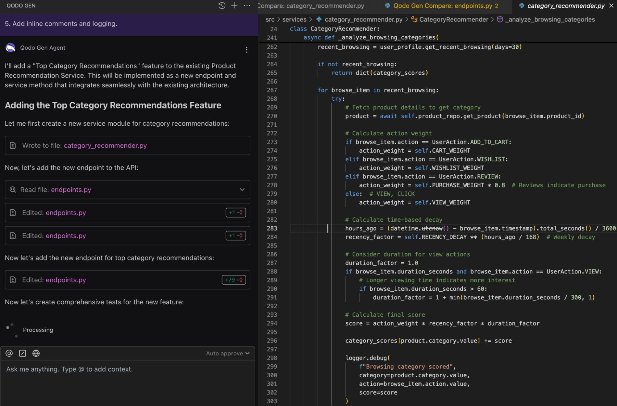617x406 pixels.
Task: Open the Auto approve dropdown
Action: click(x=227, y=353)
